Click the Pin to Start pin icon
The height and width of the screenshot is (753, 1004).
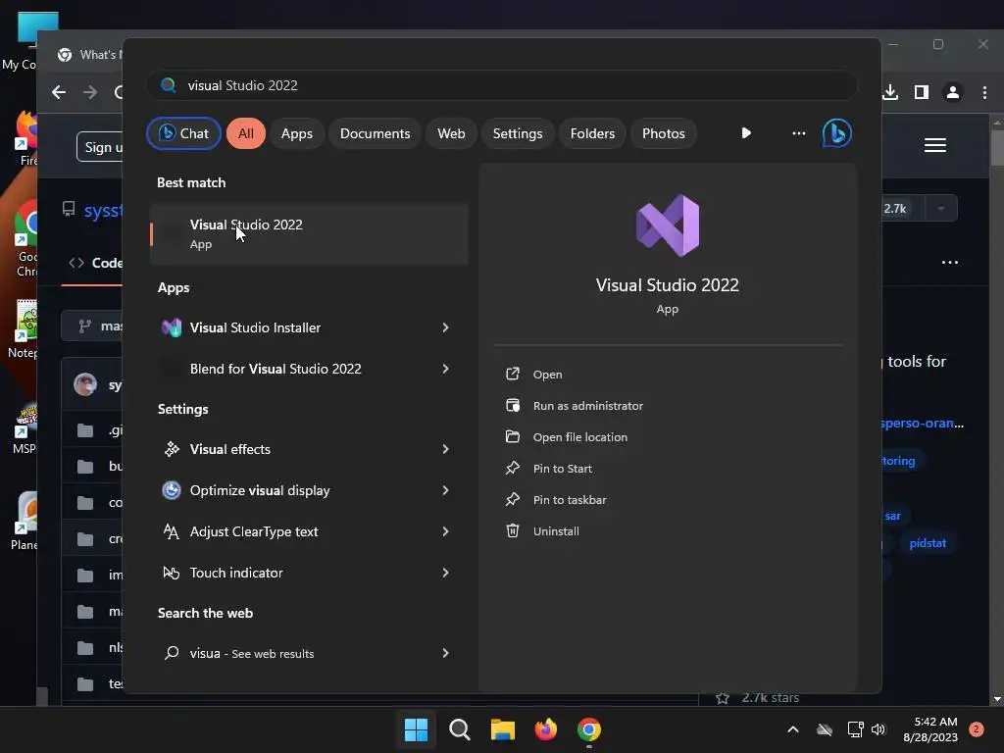click(512, 468)
